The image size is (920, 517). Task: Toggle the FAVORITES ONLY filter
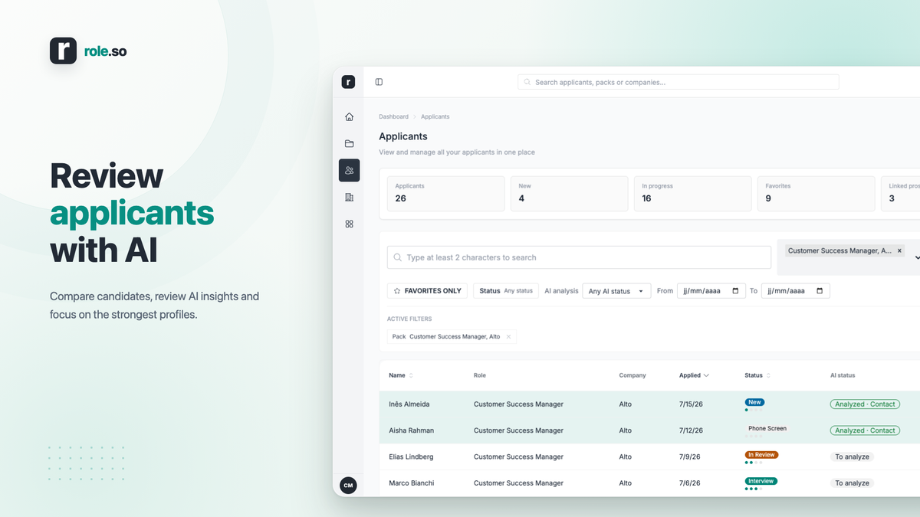tap(427, 291)
